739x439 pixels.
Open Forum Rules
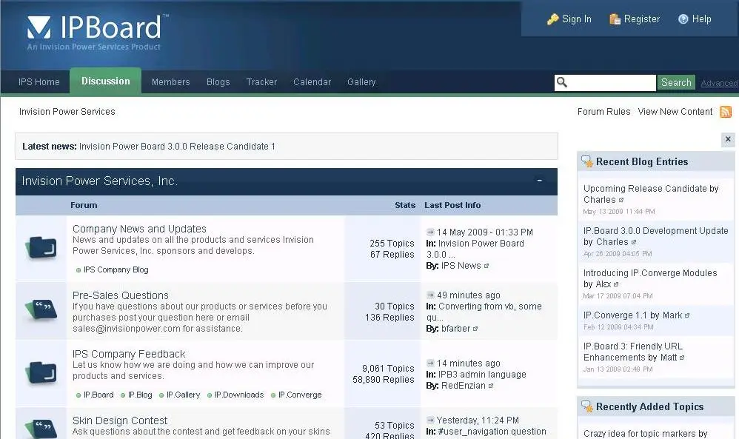[603, 112]
